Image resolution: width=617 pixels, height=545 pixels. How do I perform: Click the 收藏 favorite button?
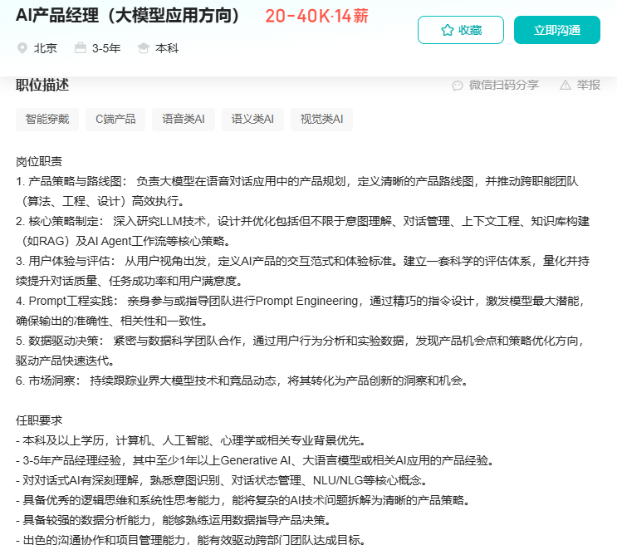460,30
